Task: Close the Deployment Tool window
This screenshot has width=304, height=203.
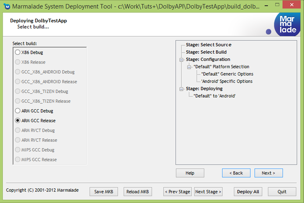Action: pos(292,5)
